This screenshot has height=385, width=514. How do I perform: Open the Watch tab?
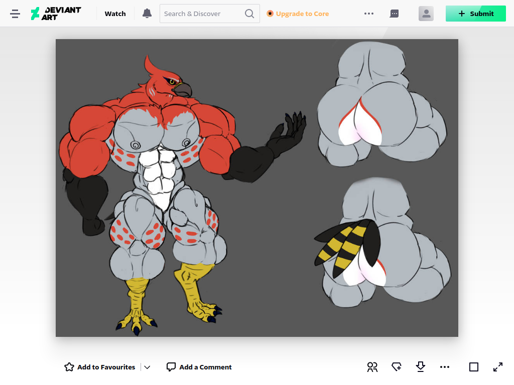tap(115, 14)
